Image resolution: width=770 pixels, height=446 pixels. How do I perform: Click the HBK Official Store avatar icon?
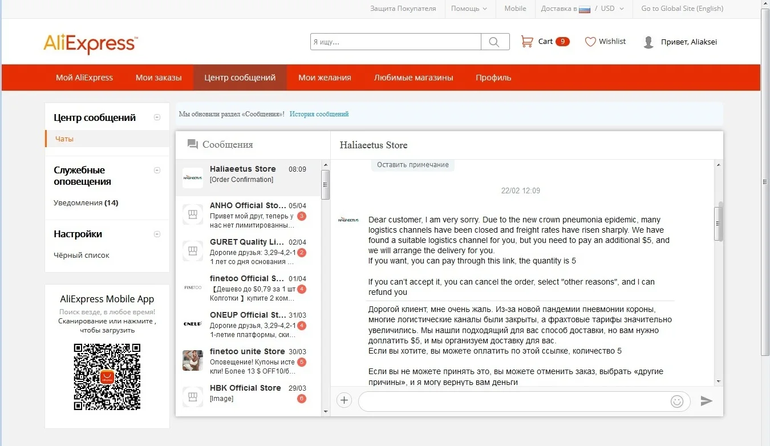(x=193, y=397)
